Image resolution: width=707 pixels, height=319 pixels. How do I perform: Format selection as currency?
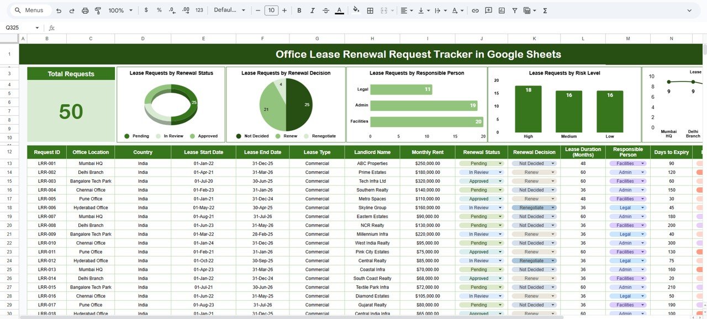(x=145, y=10)
